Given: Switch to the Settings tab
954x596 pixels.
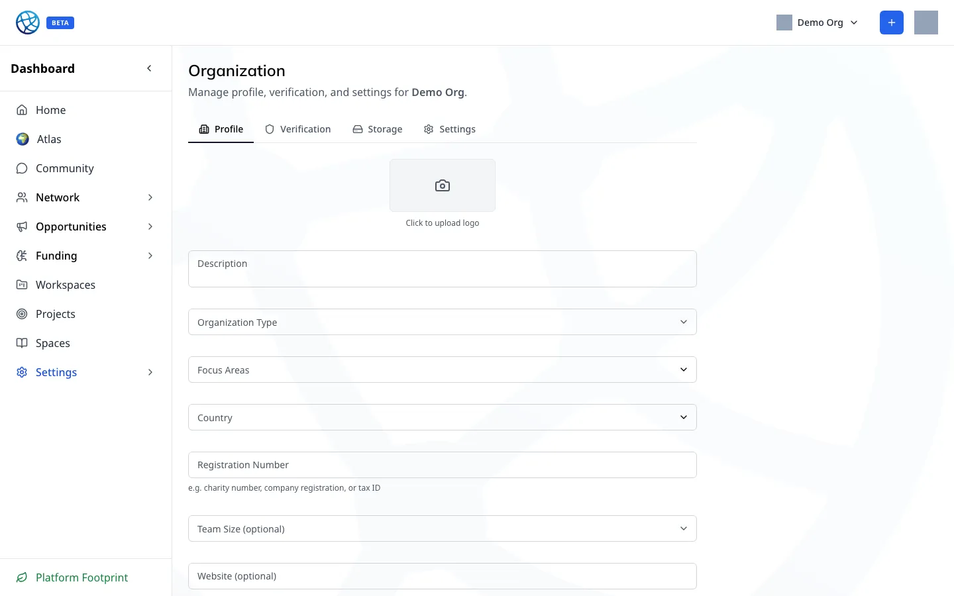Looking at the screenshot, I should tap(449, 129).
